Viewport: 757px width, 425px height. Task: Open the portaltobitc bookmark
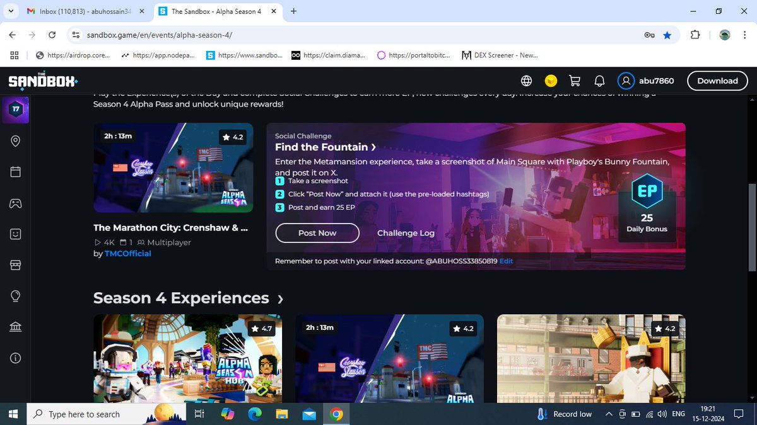click(413, 55)
